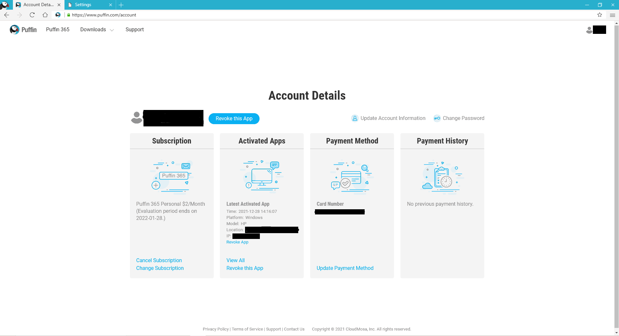Viewport: 619px width, 336px height.
Task: Click the address bar URL field
Action: coord(329,15)
